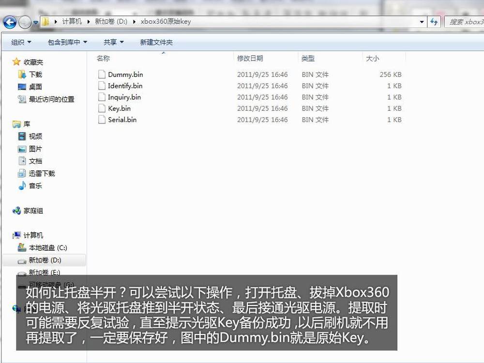The height and width of the screenshot is (363, 484).
Task: Jump to 计算机 in the address breadcrumb
Action: point(72,21)
